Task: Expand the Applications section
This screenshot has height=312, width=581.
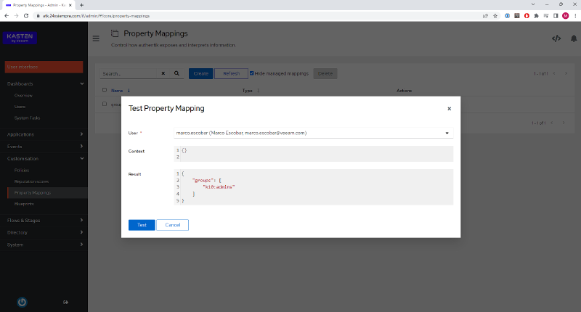Action: point(44,134)
